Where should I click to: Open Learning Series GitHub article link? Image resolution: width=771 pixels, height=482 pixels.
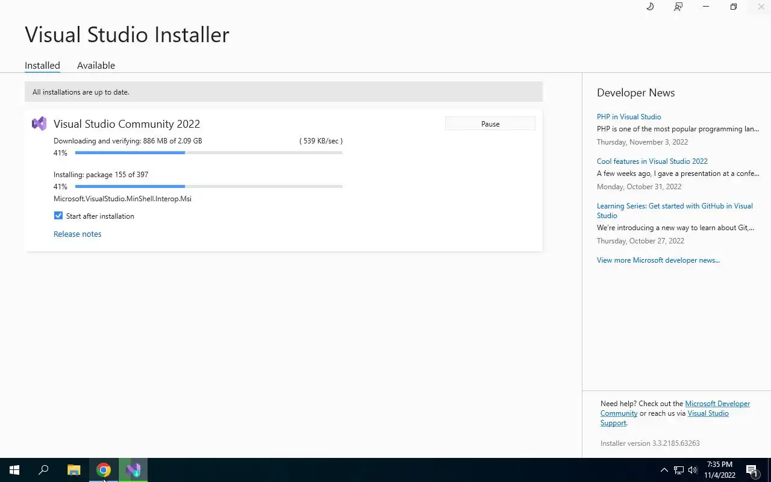pyautogui.click(x=675, y=211)
